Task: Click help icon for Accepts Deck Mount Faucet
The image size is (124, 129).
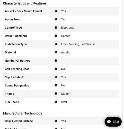Action: click(x=56, y=11)
